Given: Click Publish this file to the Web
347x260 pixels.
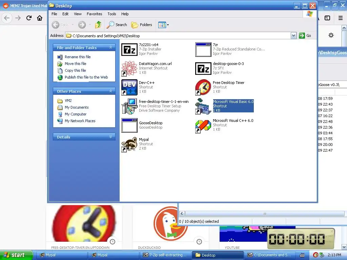Looking at the screenshot, I should tap(83, 77).
